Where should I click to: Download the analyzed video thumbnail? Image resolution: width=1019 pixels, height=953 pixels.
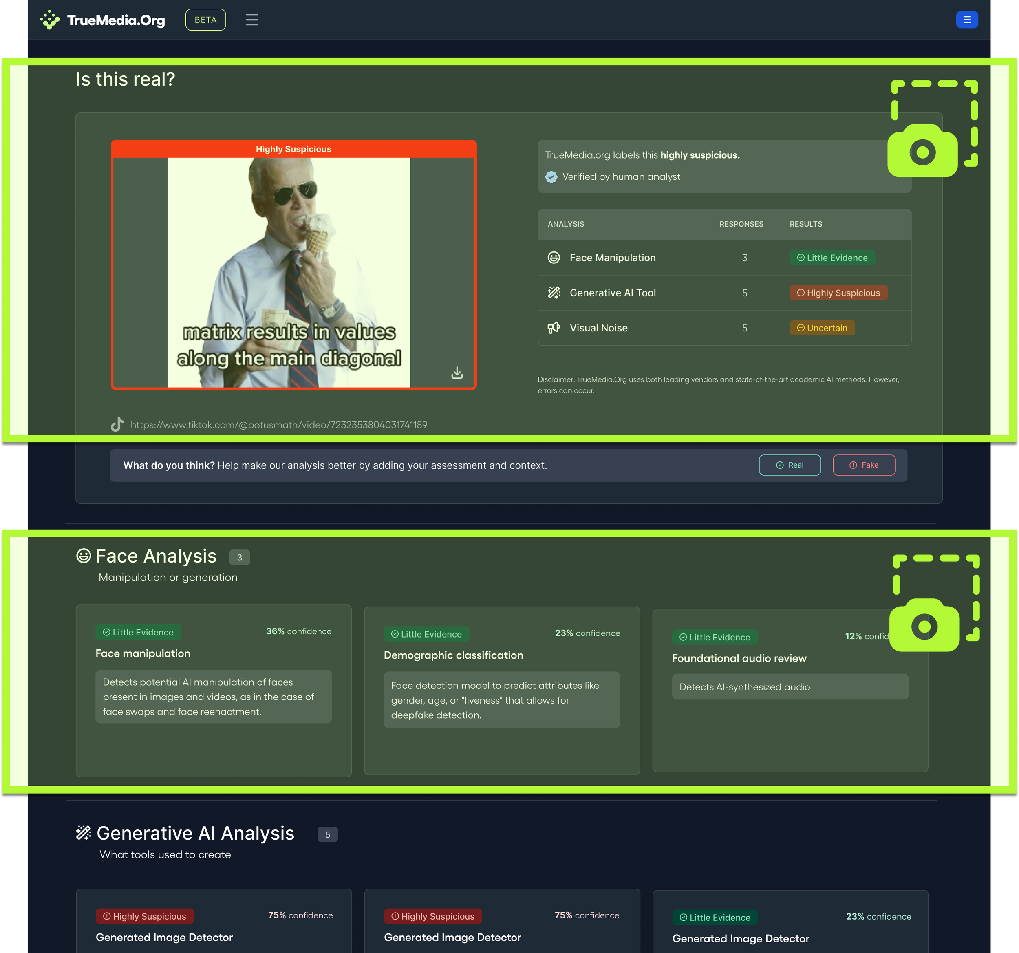click(x=457, y=373)
